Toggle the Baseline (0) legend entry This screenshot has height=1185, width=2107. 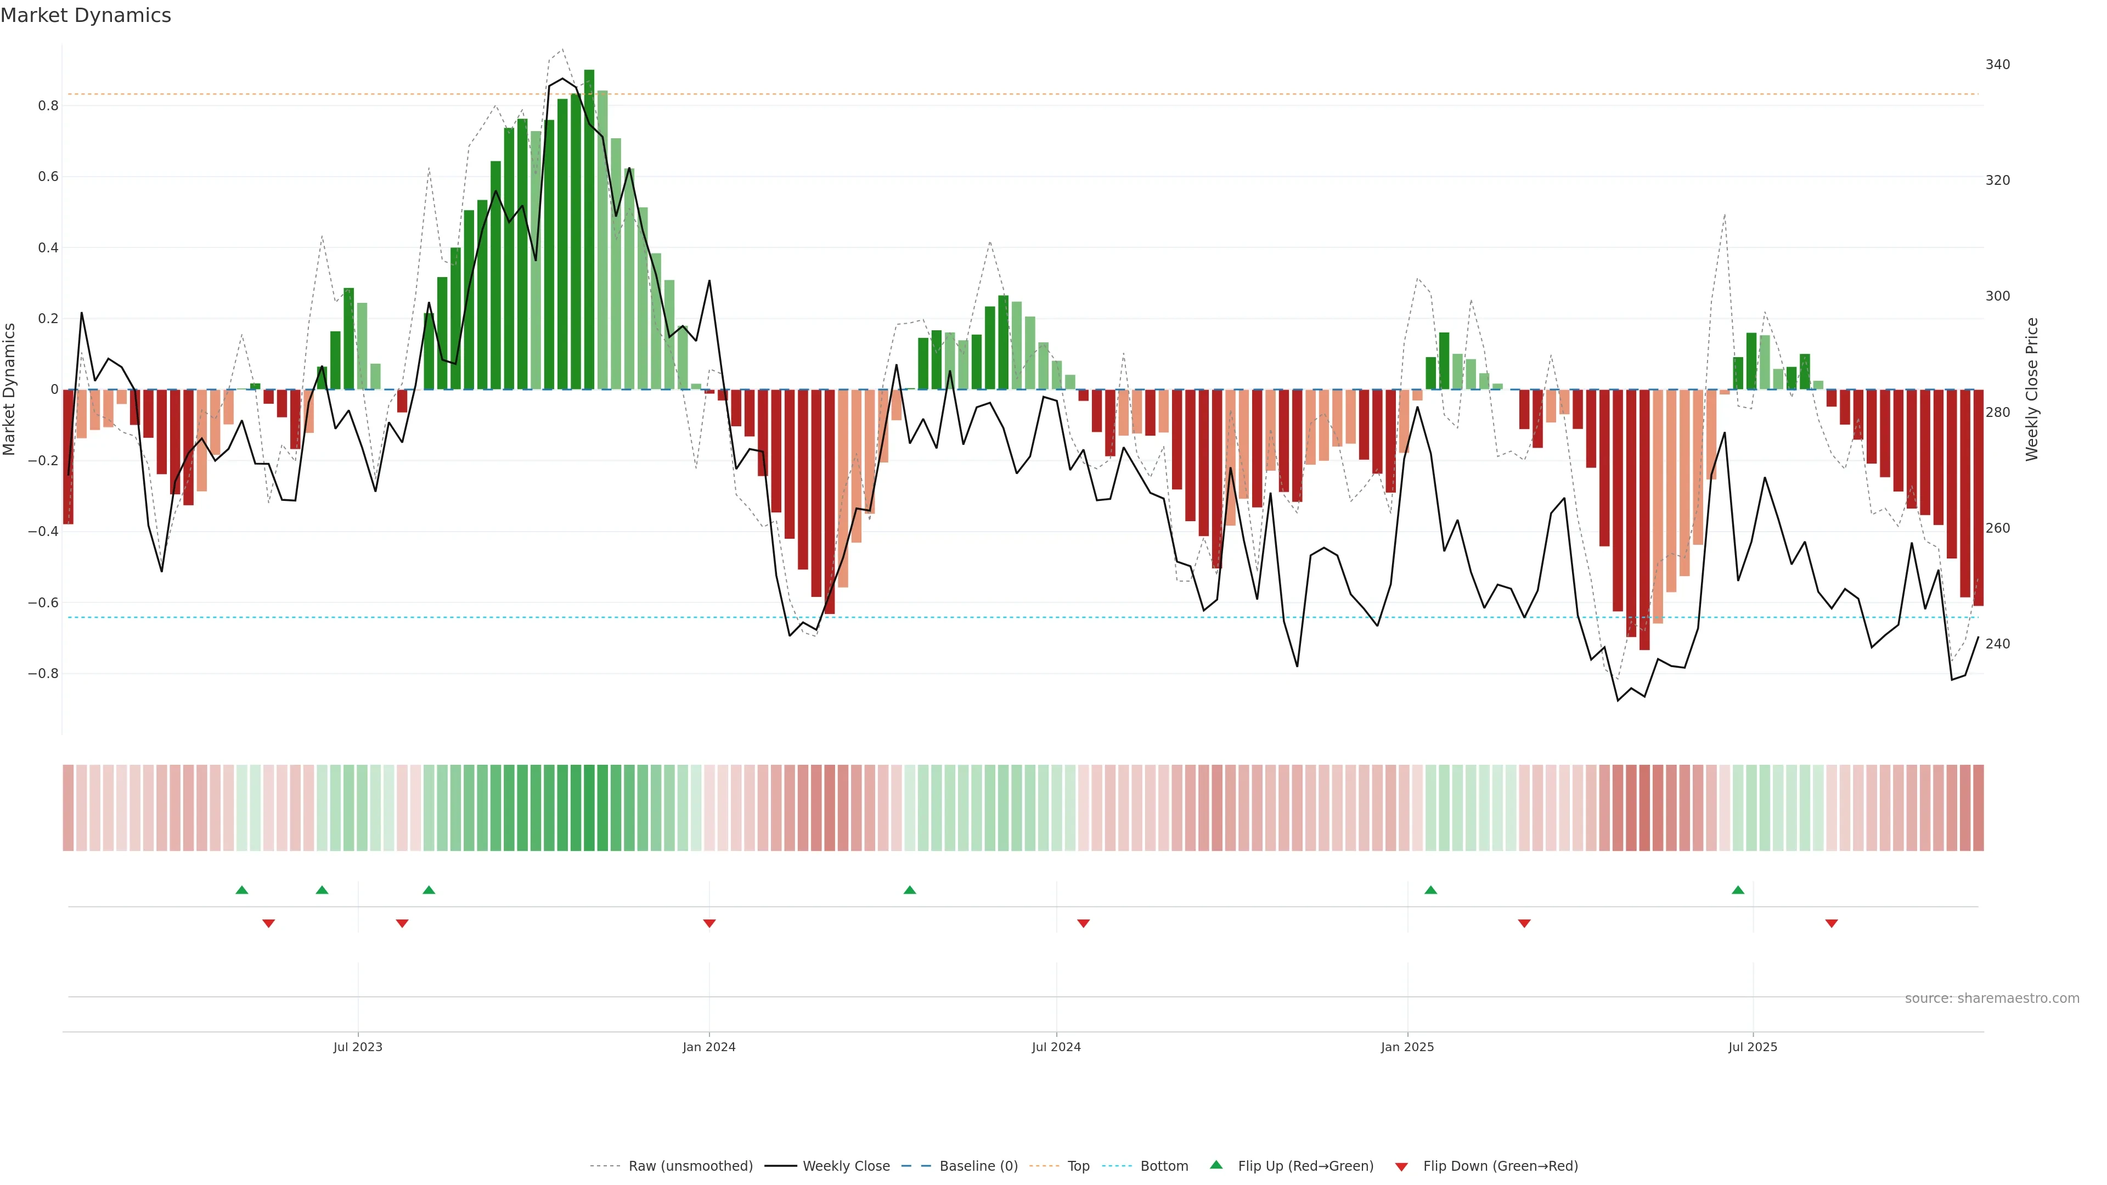(x=978, y=1166)
